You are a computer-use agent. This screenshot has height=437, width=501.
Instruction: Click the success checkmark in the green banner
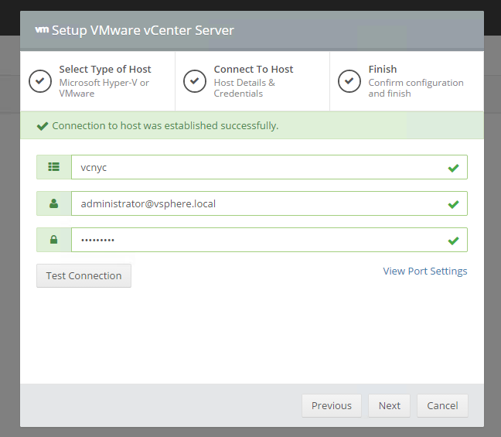43,126
